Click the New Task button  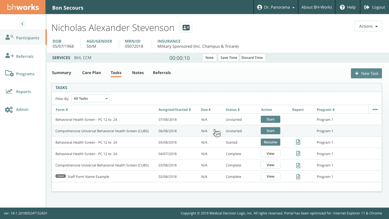click(366, 73)
